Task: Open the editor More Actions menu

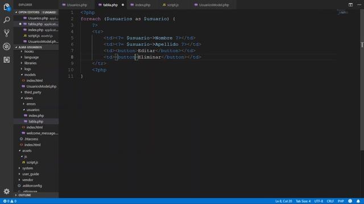Action: [x=359, y=5]
